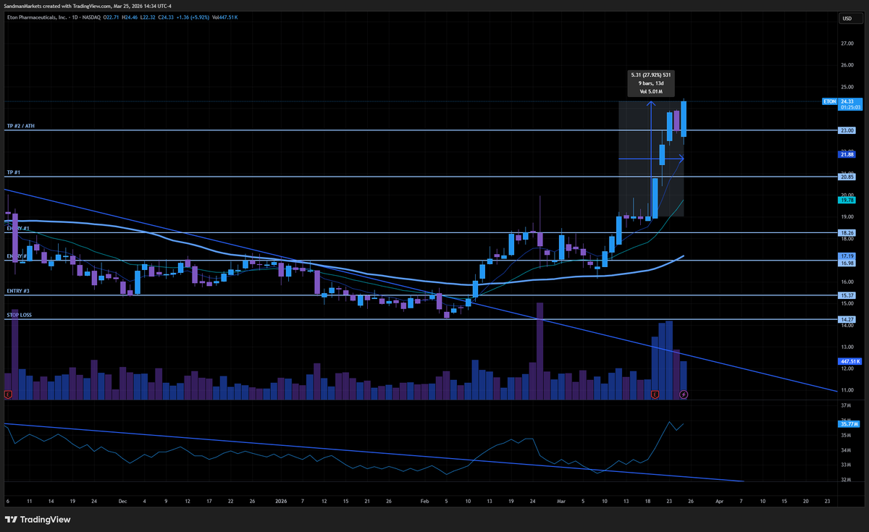Click the 20.85 price label for TP #1
The image size is (869, 532).
tap(847, 177)
